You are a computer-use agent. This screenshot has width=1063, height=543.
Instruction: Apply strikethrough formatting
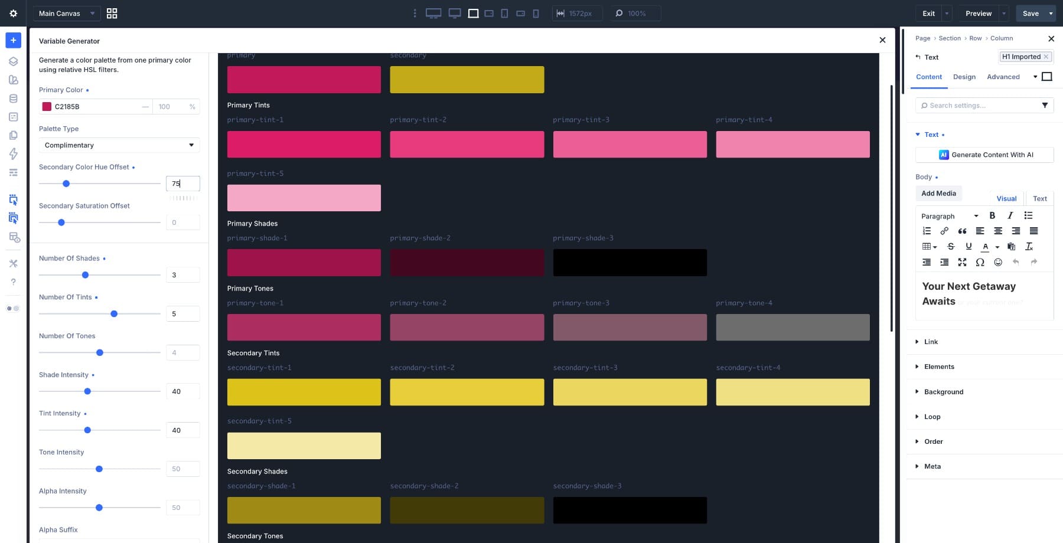click(x=951, y=246)
